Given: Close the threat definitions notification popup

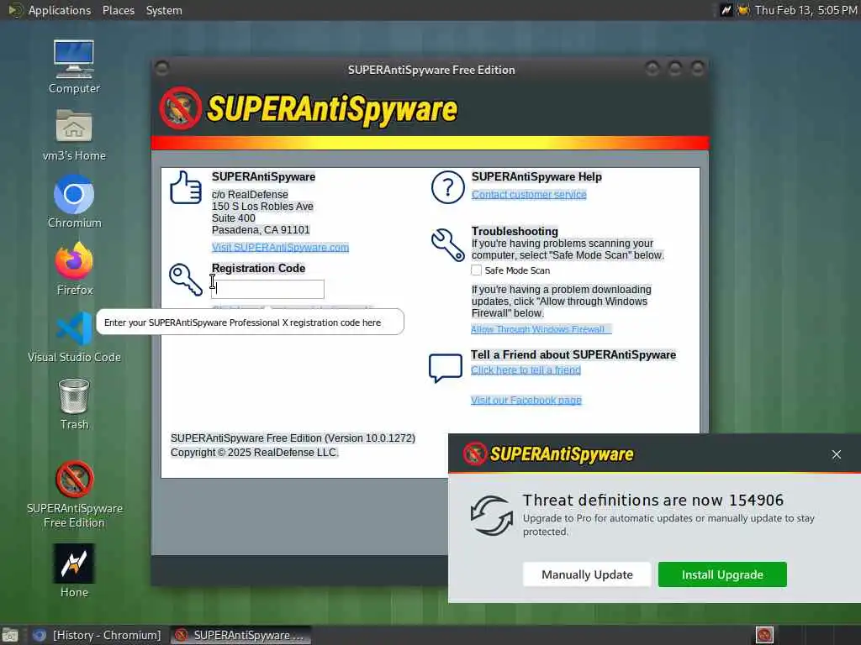Looking at the screenshot, I should point(837,454).
